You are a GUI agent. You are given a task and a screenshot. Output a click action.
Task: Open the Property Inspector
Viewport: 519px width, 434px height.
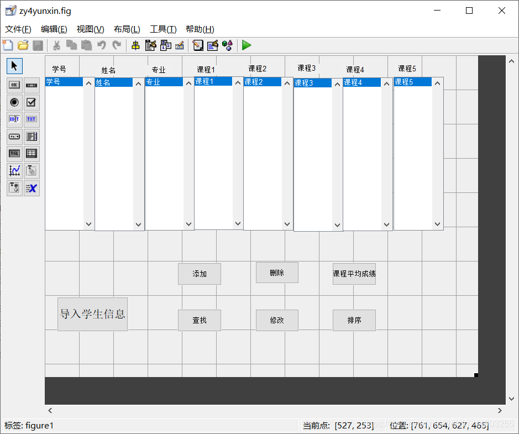tap(212, 45)
